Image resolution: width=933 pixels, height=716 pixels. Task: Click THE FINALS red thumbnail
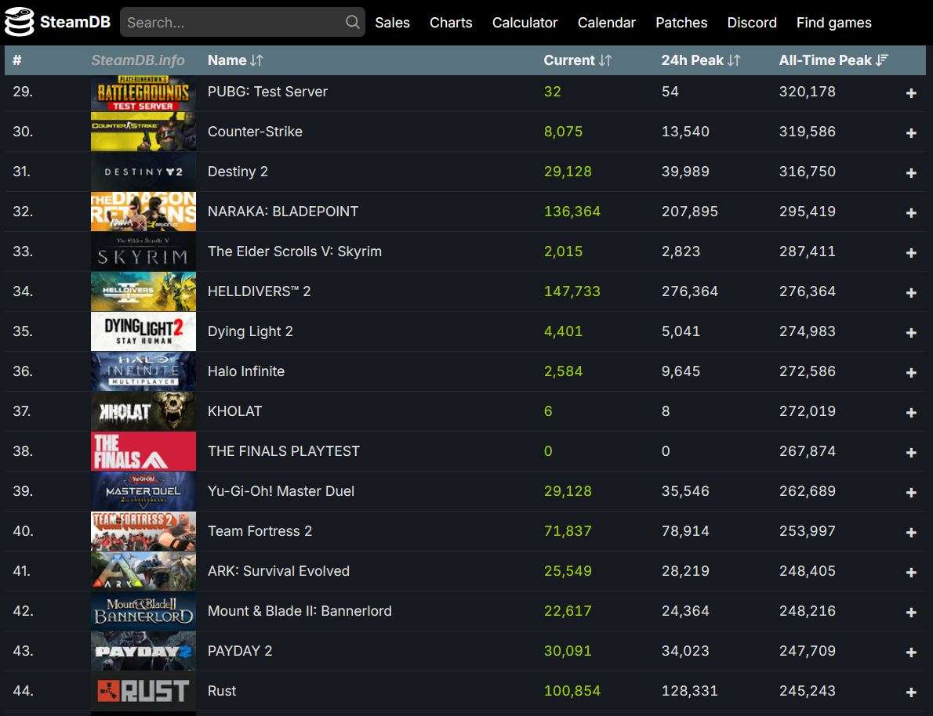click(x=143, y=451)
